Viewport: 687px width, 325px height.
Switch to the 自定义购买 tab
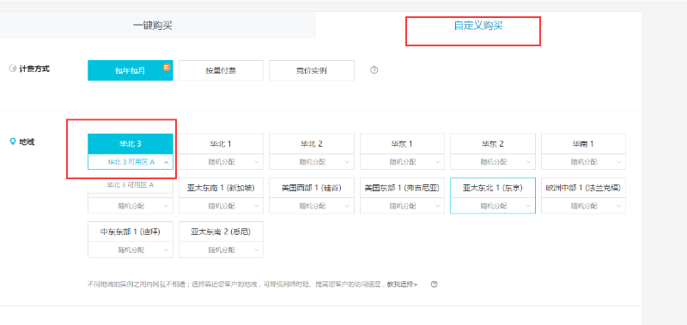[478, 26]
